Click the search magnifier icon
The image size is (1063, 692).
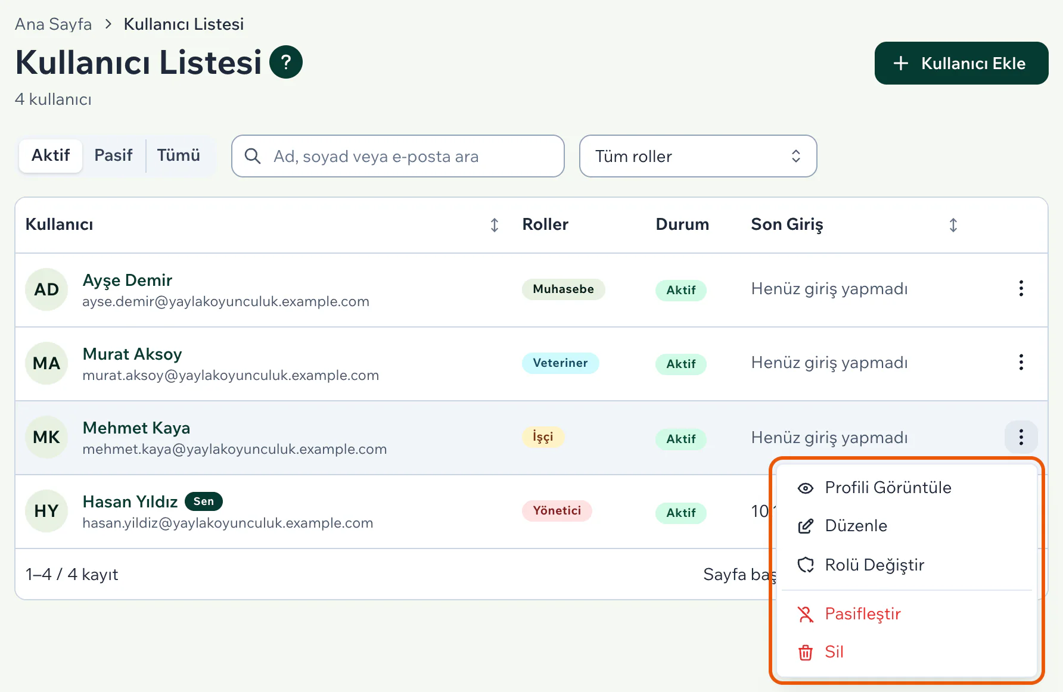[253, 156]
